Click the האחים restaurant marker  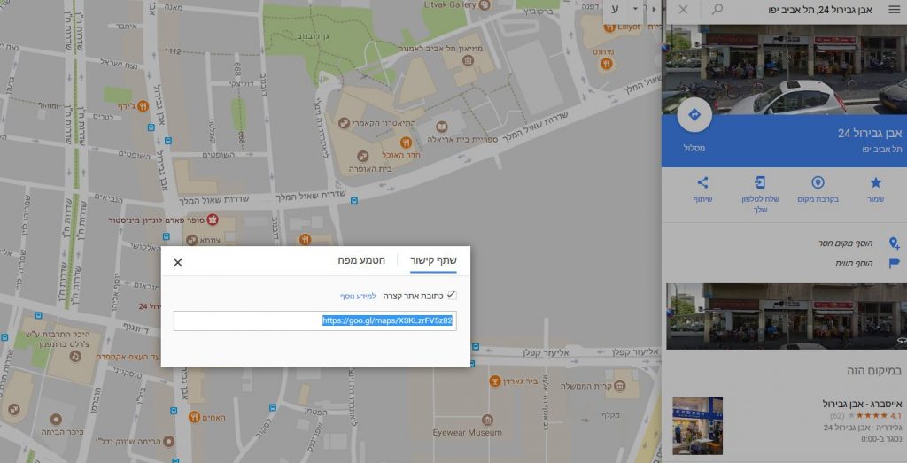(194, 416)
